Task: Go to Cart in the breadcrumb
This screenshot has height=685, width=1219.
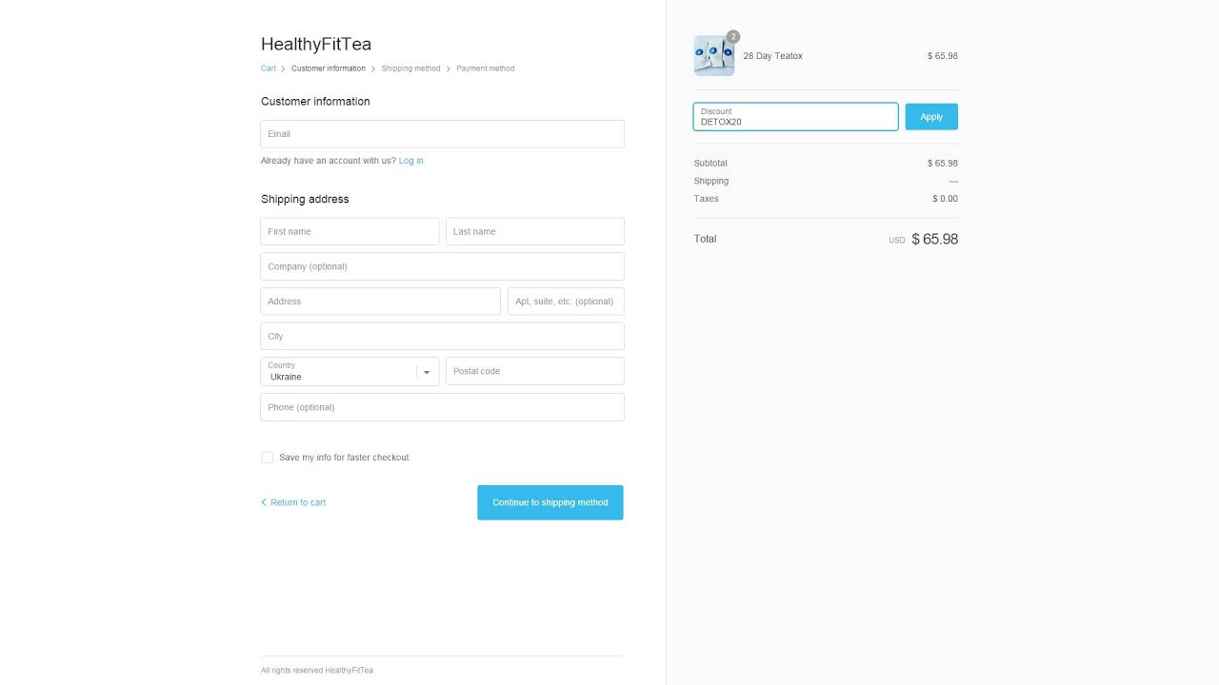Action: pos(269,68)
